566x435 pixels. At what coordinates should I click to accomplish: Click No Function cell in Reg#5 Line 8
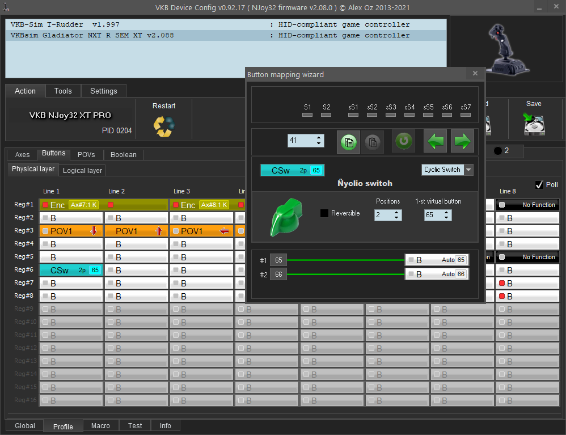tap(528, 257)
